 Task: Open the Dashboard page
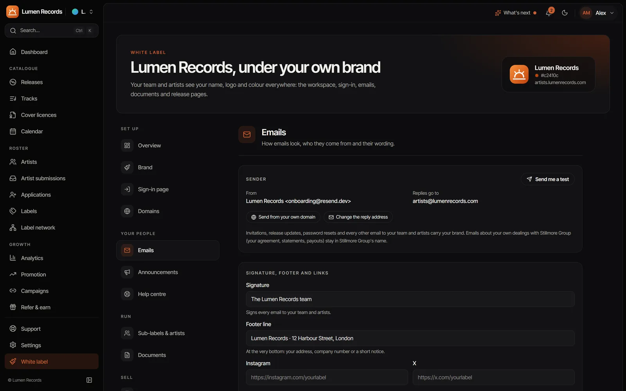(x=52, y=52)
